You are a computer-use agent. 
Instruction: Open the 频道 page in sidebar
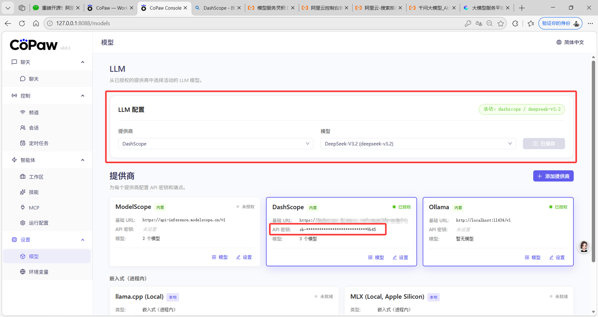tap(47, 112)
